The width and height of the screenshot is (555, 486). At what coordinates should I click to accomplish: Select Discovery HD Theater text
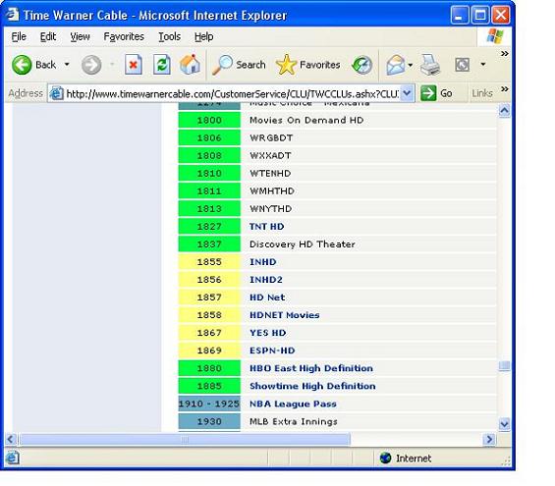click(x=302, y=244)
